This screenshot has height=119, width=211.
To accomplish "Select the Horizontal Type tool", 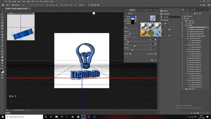I will (x=2, y=43).
